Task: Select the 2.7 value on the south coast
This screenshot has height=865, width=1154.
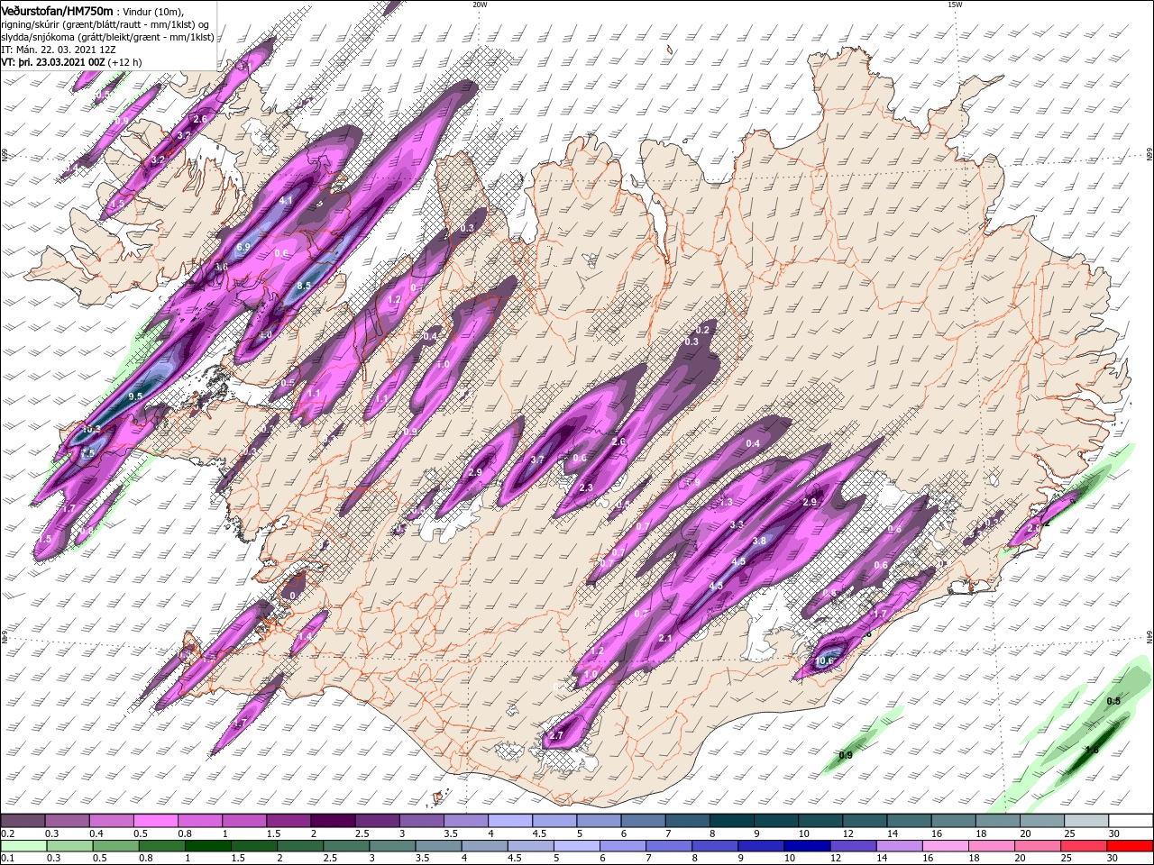Action: click(x=555, y=736)
